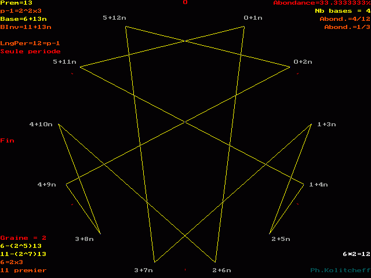
Task: Click the 'Base=6+13n' line
Action: tap(23, 19)
